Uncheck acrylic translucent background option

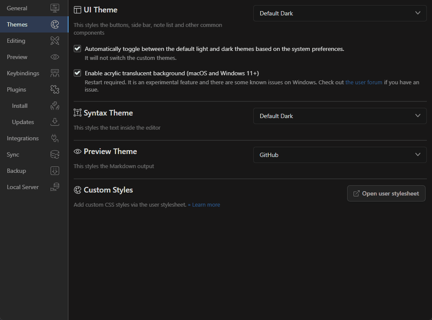click(78, 73)
